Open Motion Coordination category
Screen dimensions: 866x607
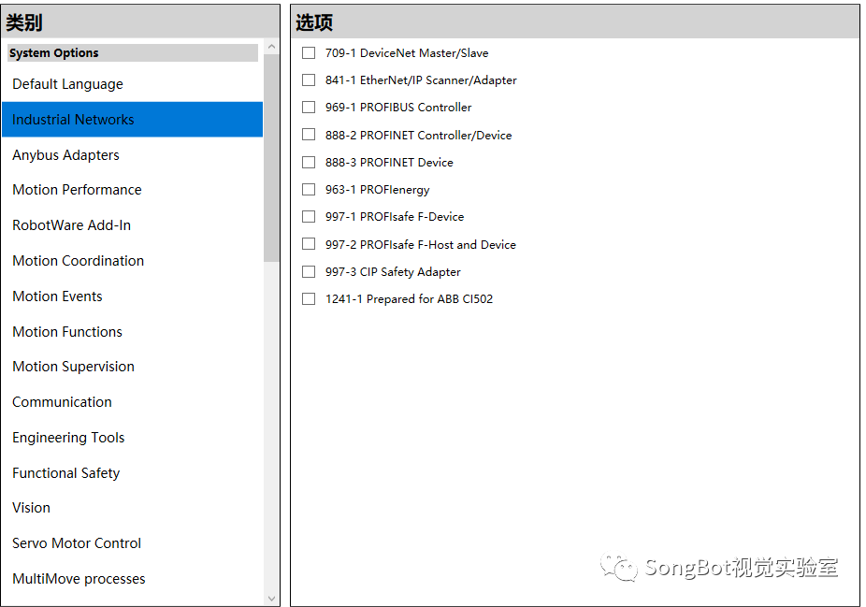tap(133, 261)
